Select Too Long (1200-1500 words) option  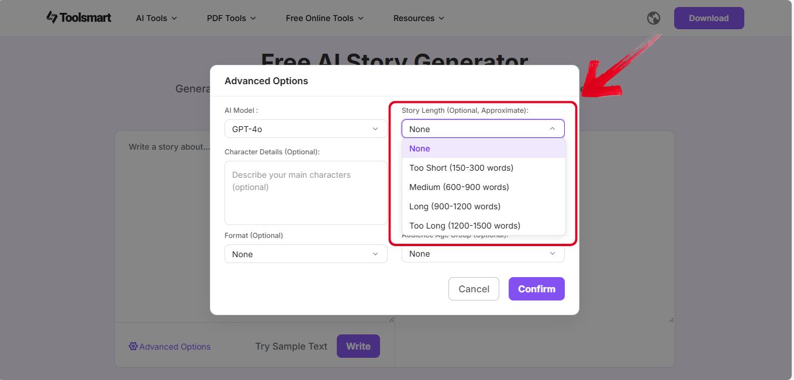coord(465,225)
